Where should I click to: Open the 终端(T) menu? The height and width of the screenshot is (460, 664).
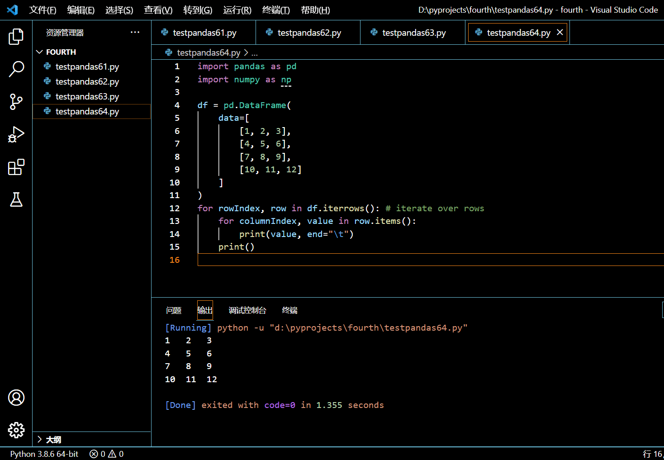[x=276, y=10]
